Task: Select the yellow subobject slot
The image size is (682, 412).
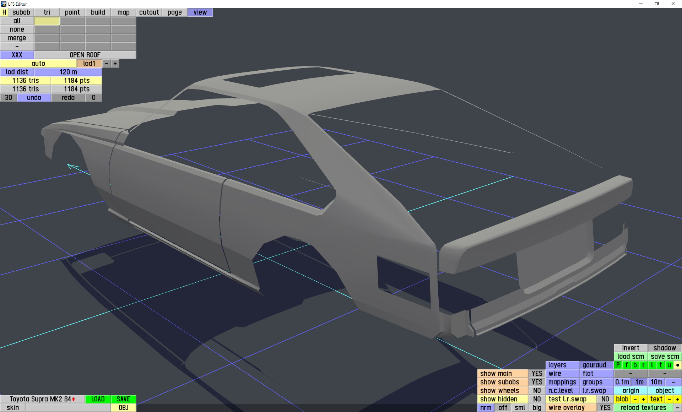Action: pyautogui.click(x=47, y=21)
